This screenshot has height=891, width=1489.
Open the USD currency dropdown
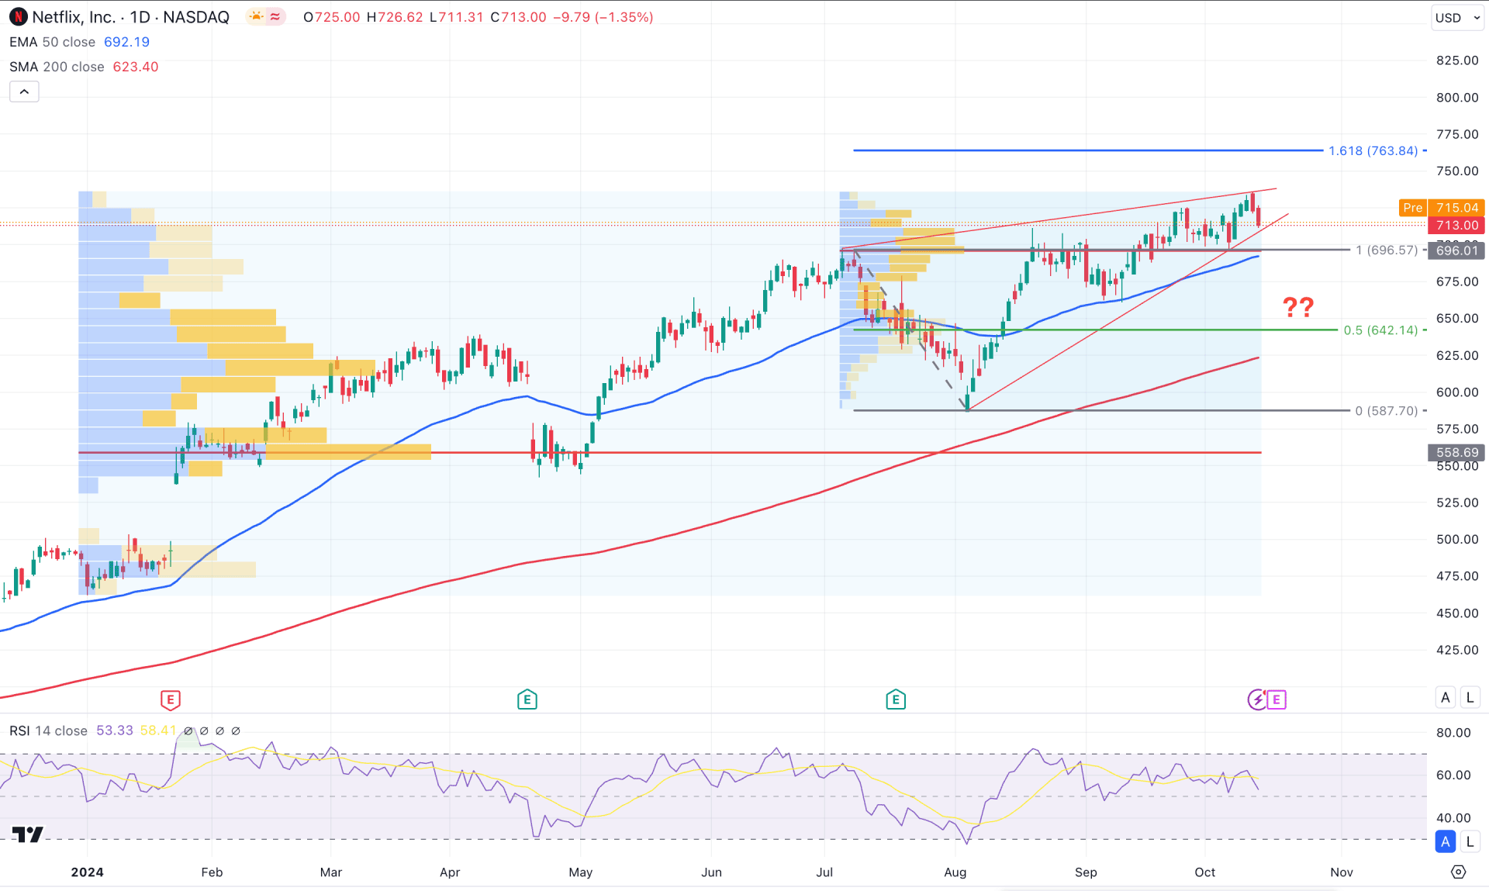[1458, 18]
